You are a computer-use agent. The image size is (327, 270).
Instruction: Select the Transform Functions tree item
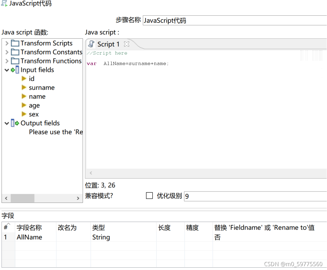[x=51, y=61]
